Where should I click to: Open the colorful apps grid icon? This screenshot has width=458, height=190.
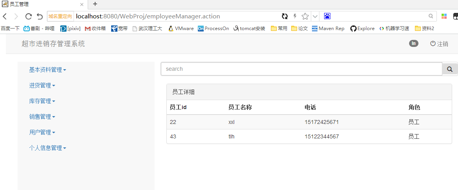click(x=444, y=16)
